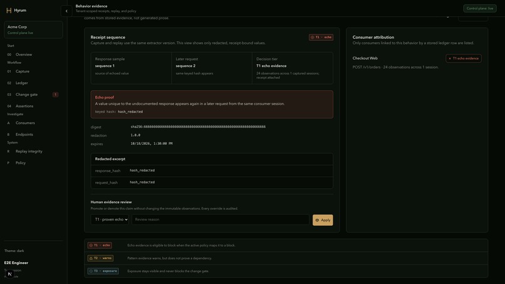Click the x icon on T1 echo evidence badge
The height and width of the screenshot is (284, 505).
coord(450,58)
